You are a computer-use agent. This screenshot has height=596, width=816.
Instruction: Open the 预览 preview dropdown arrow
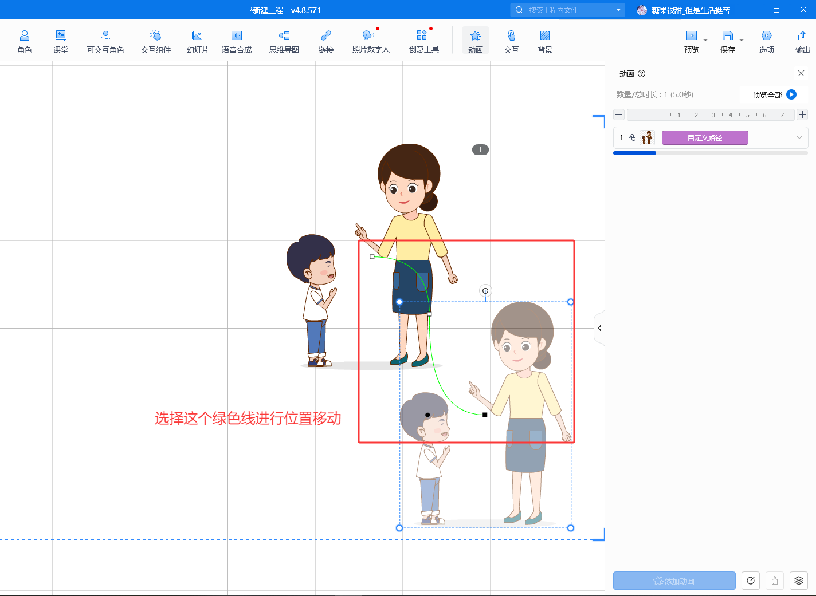click(705, 40)
